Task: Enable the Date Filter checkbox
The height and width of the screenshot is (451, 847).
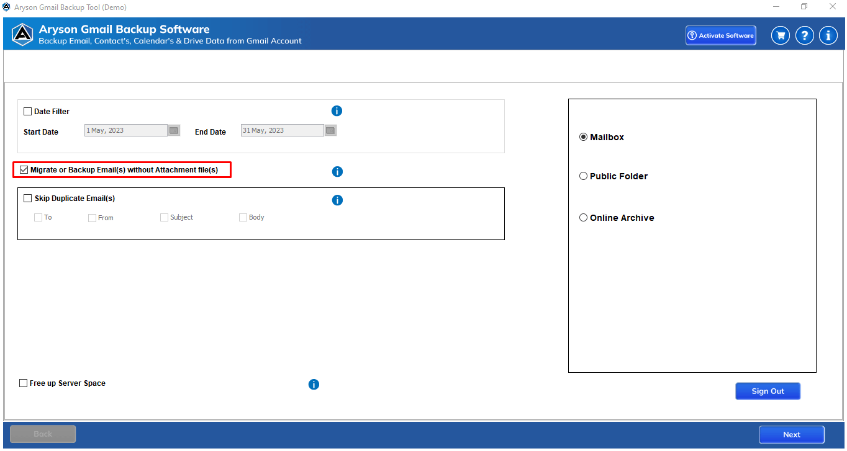Action: 27,112
